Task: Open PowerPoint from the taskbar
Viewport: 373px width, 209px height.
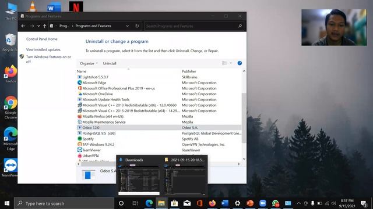Action: click(250, 203)
